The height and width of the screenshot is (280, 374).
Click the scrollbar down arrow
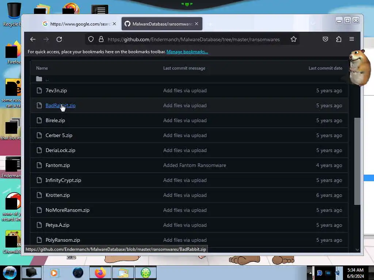pyautogui.click(x=357, y=250)
